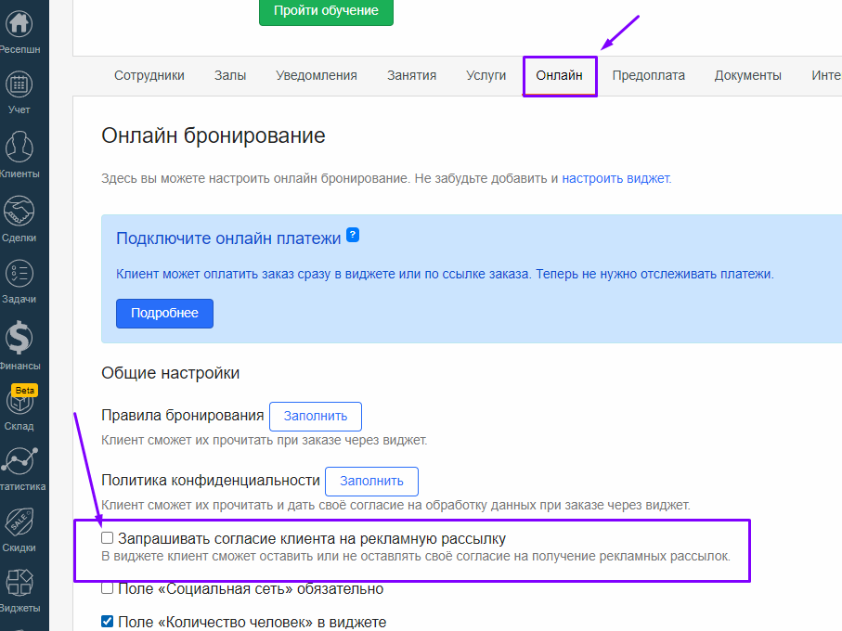Screen dimensions: 842x631
Task: Enable the рекламную рассылку consent checkbox
Action: click(108, 537)
